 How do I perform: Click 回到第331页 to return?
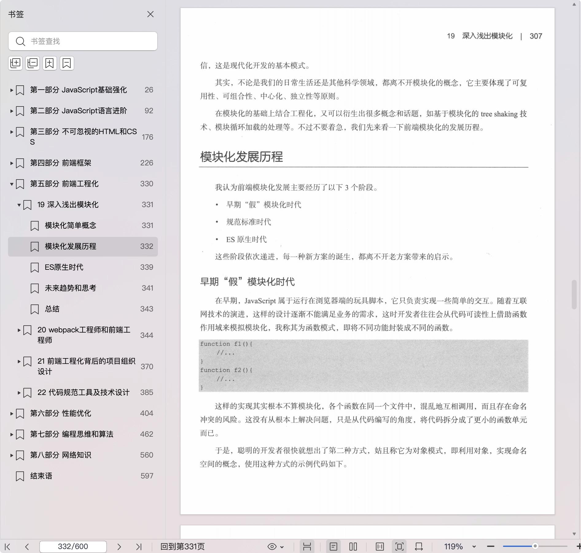(x=182, y=547)
